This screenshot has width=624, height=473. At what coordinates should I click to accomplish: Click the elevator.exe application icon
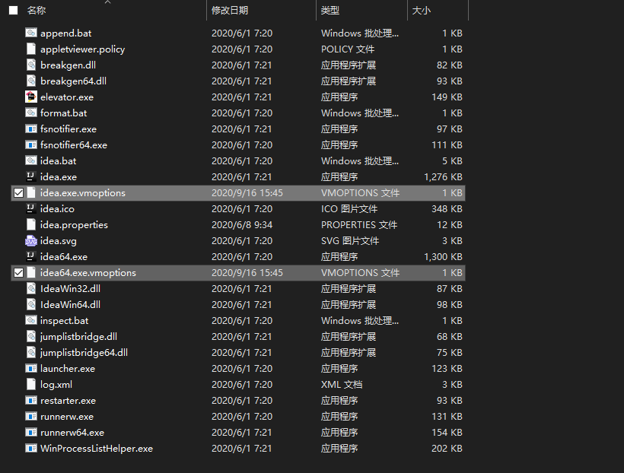click(31, 97)
